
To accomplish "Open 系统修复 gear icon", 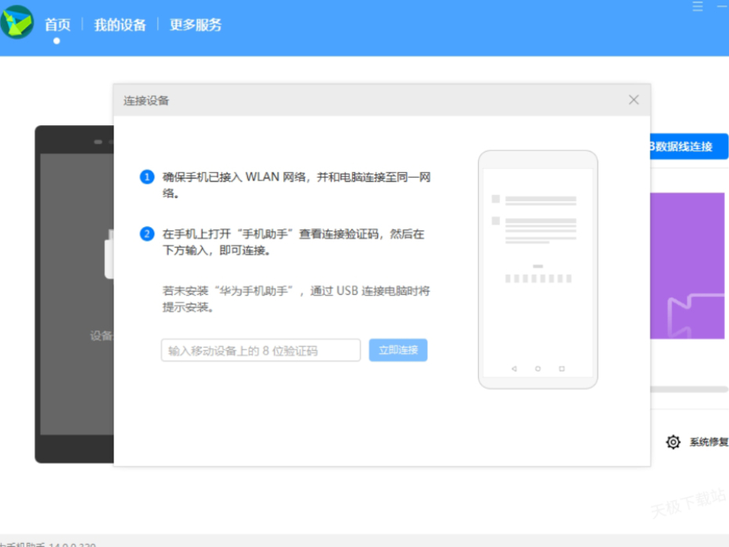I will coord(673,442).
